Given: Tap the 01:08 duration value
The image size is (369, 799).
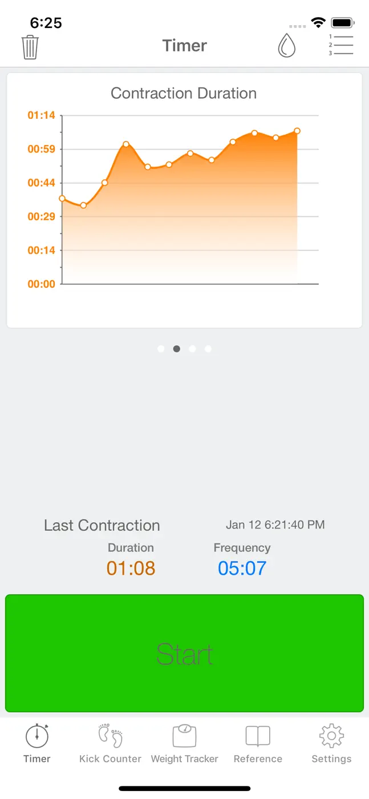Looking at the screenshot, I should click(x=131, y=568).
